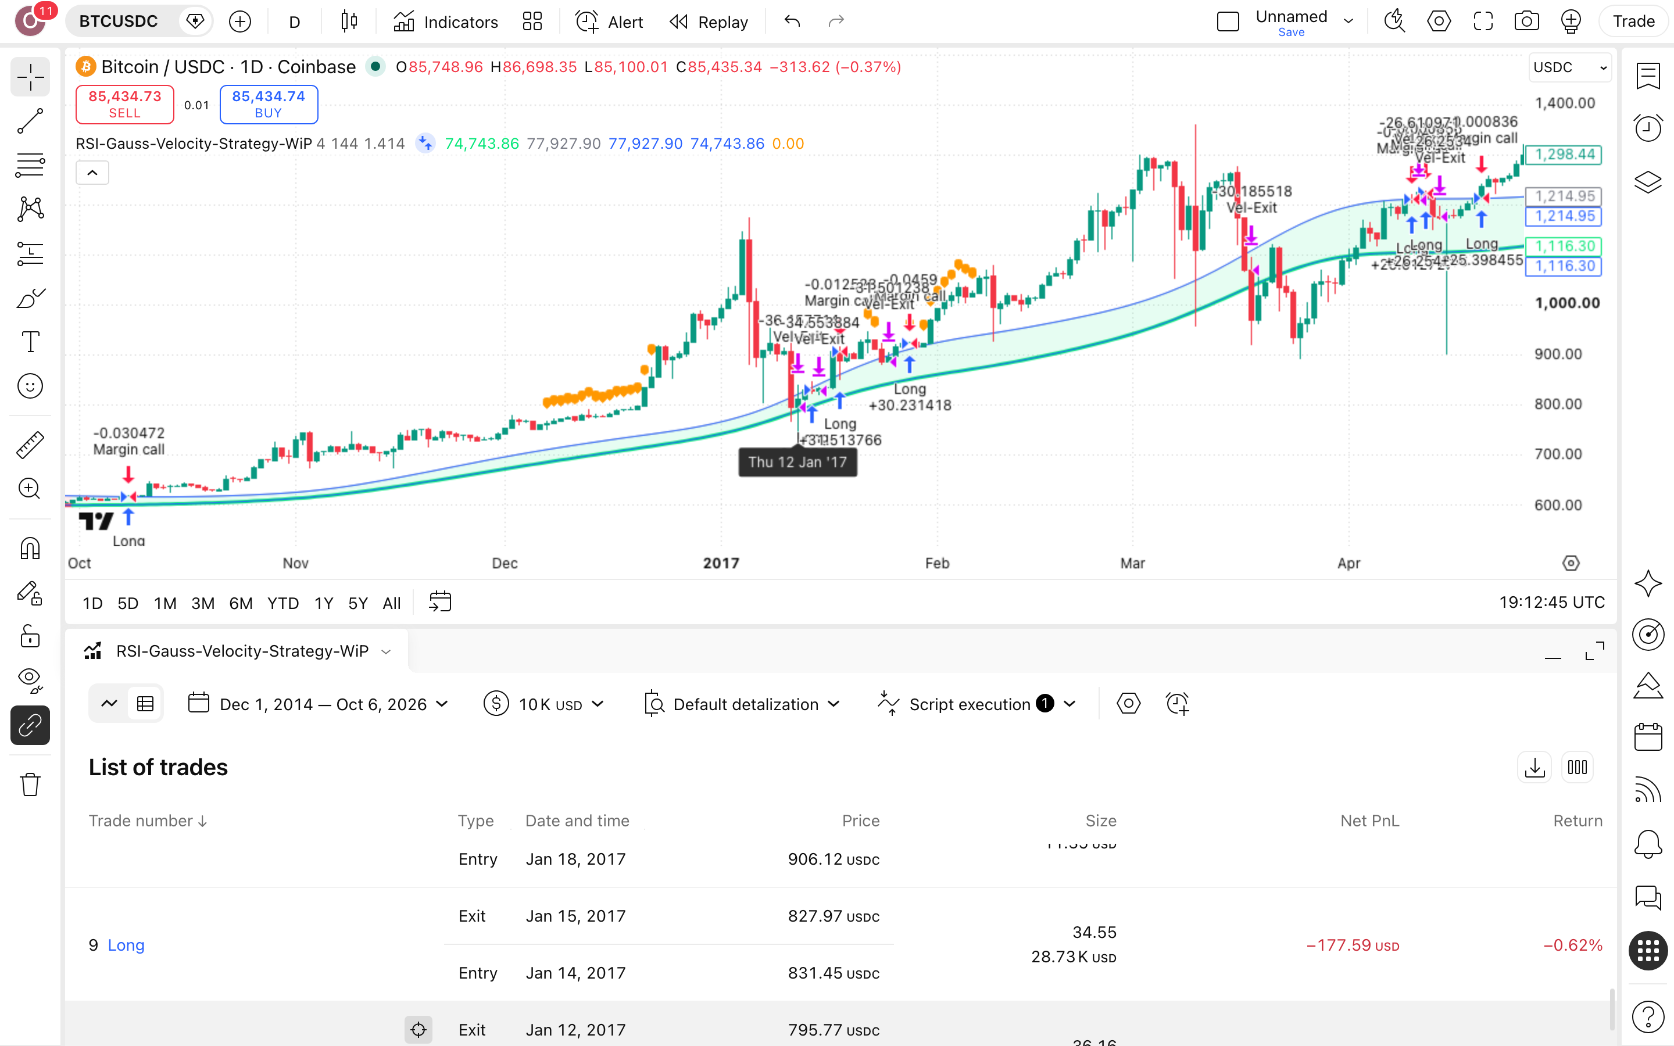Select the 3M time range tab

pyautogui.click(x=203, y=603)
